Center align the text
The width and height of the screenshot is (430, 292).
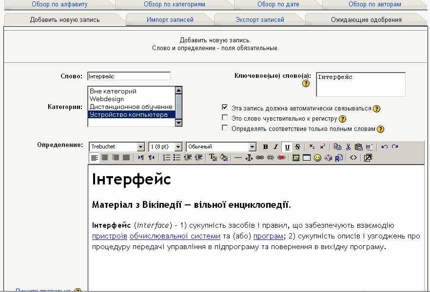pos(105,158)
